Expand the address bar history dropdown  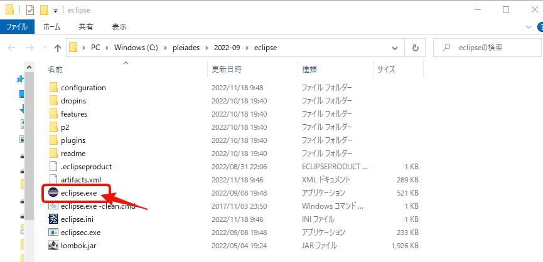394,48
